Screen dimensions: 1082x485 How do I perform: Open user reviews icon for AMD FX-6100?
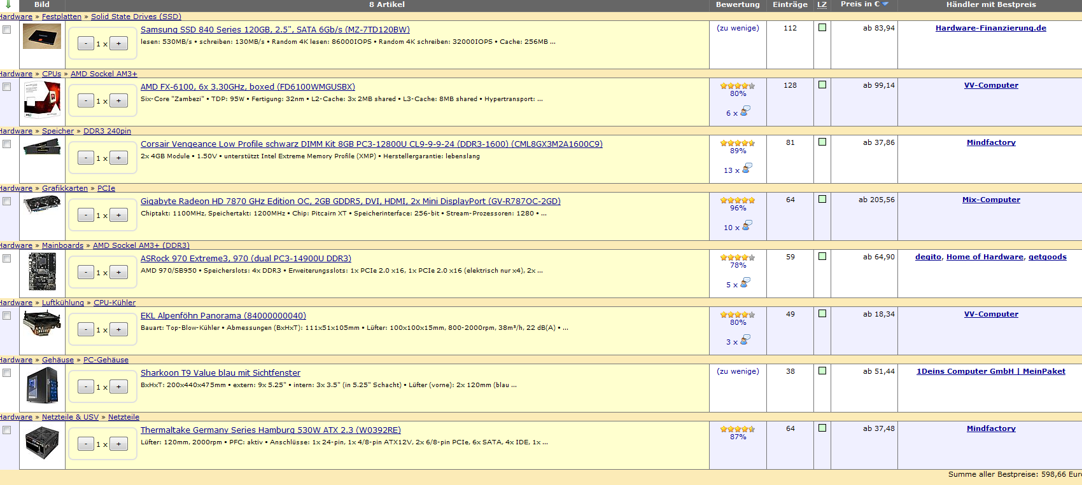click(746, 111)
